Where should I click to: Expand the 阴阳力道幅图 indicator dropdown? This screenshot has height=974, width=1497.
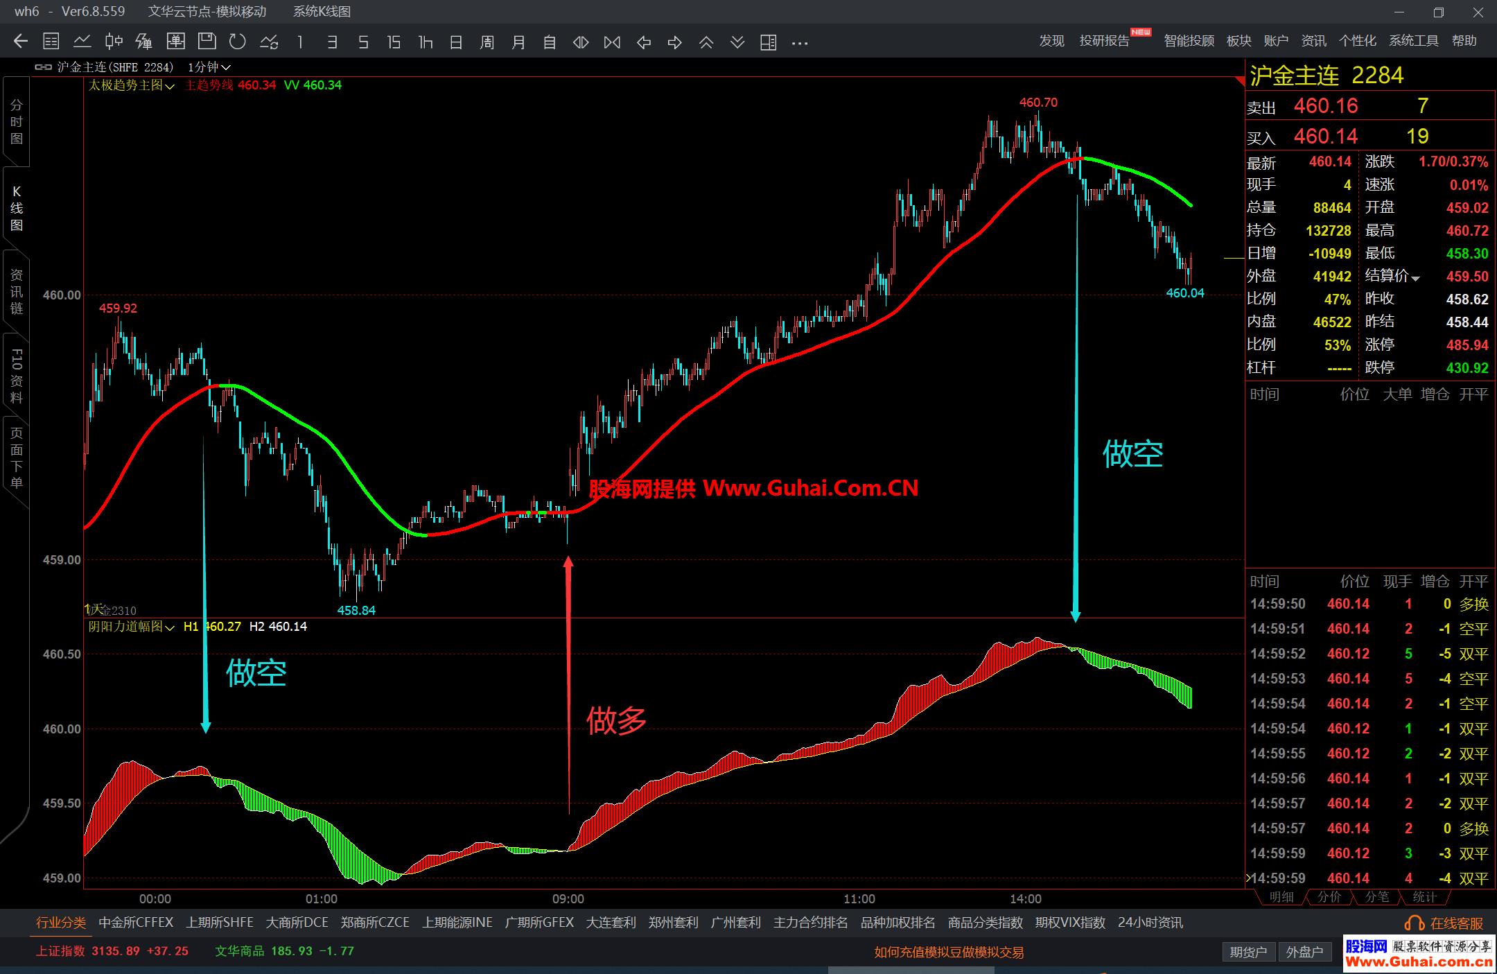[x=132, y=627]
